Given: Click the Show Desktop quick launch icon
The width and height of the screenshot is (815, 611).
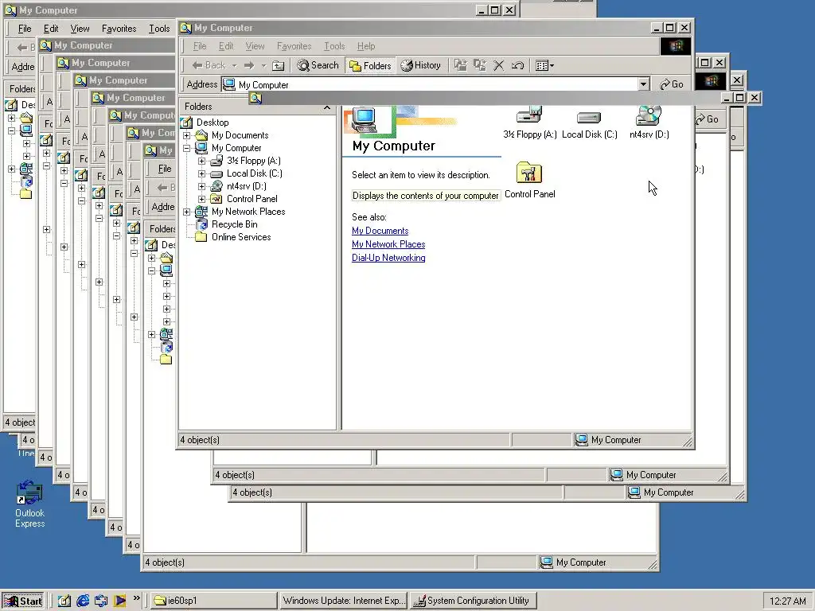Looking at the screenshot, I should coord(64,601).
